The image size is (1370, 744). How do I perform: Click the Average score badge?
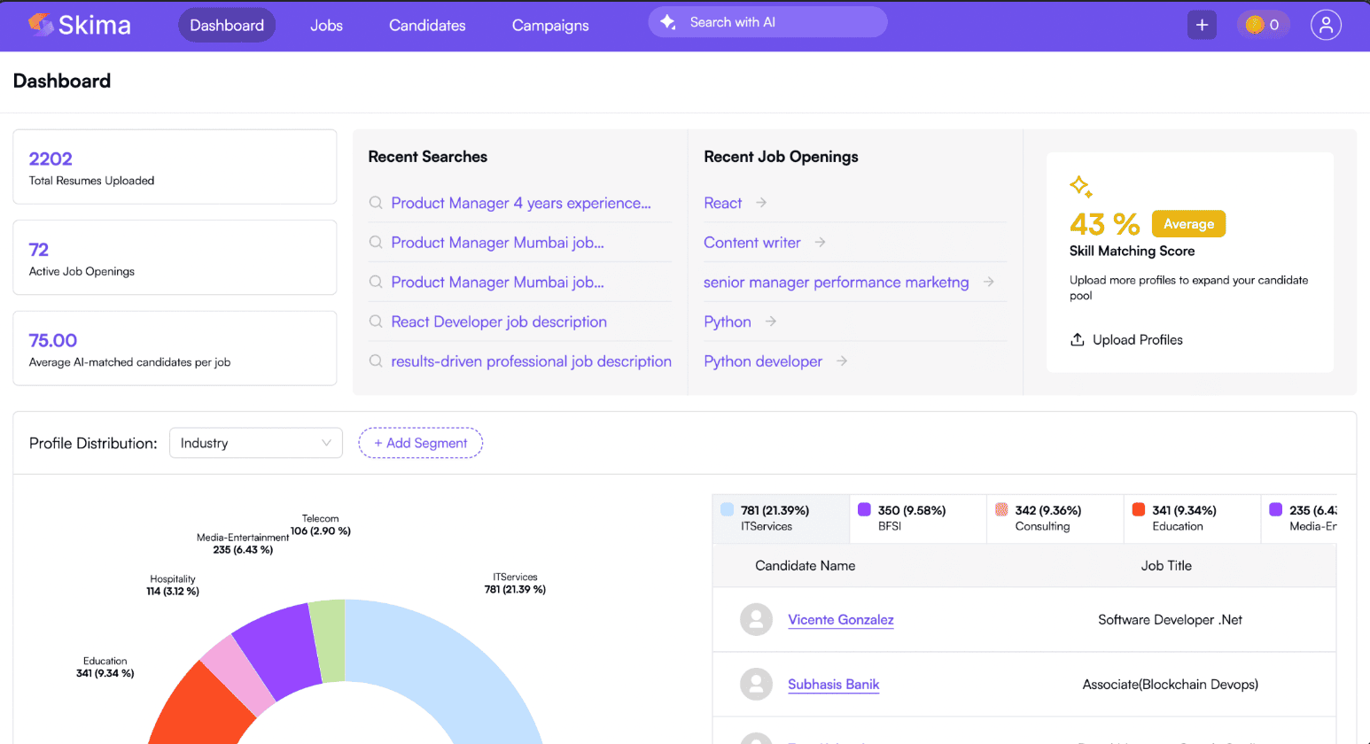click(x=1188, y=224)
